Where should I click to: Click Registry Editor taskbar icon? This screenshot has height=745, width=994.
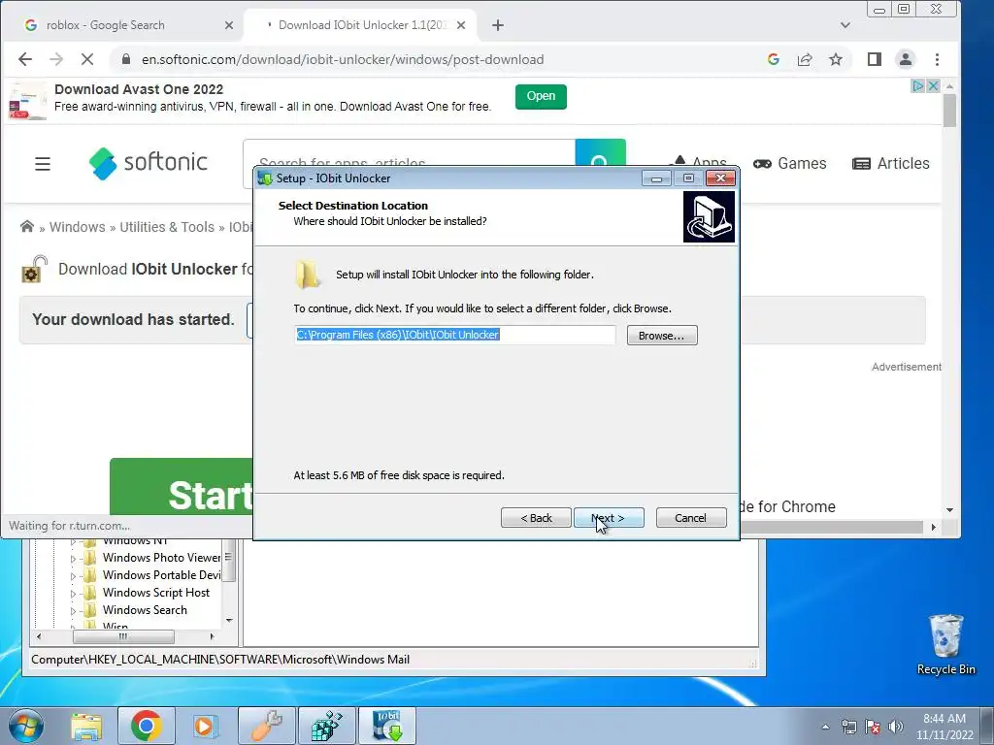tap(327, 726)
